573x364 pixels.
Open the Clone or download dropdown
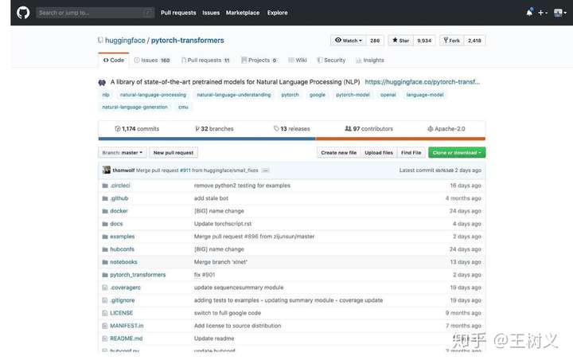pyautogui.click(x=457, y=153)
